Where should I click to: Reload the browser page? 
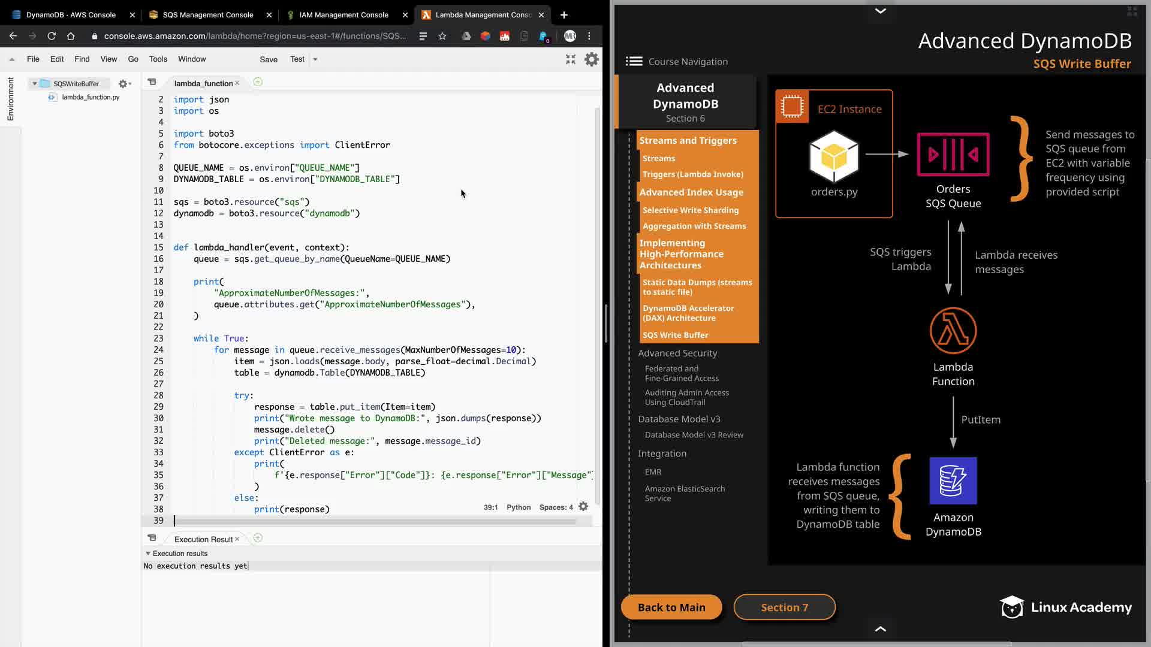click(x=52, y=36)
